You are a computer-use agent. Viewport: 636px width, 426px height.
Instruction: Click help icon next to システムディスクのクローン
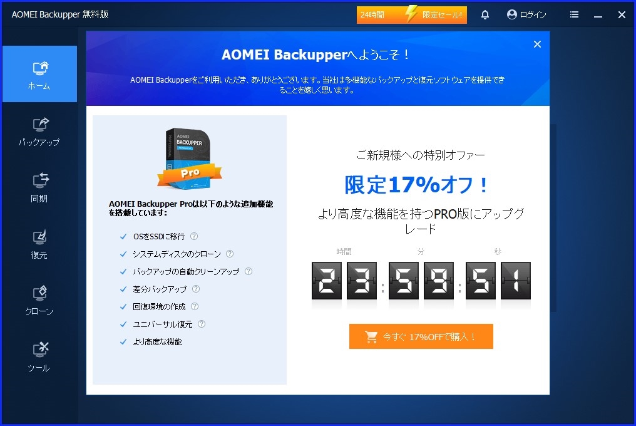pyautogui.click(x=230, y=253)
